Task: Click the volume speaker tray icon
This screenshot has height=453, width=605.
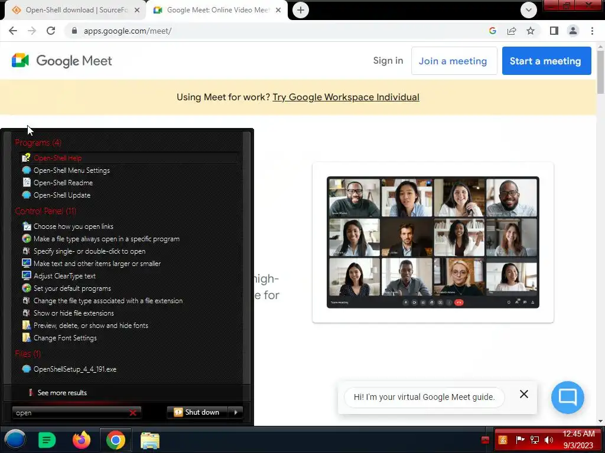Action: tap(549, 440)
